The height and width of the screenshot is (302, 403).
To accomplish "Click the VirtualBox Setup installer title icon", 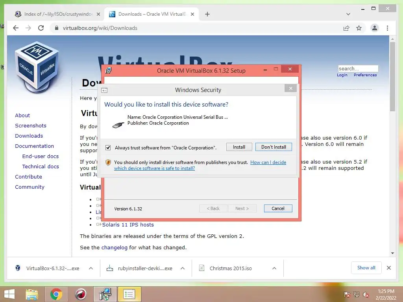I will tap(109, 70).
